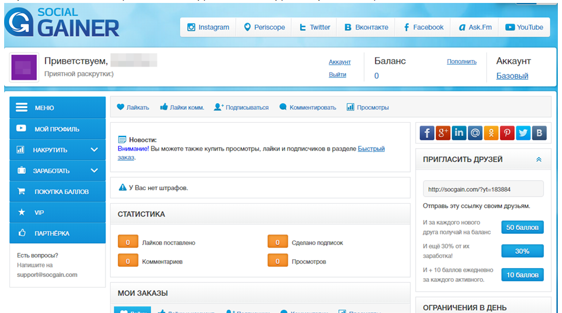Click the Сделано подписок orange counter
562x313 pixels.
tap(277, 242)
